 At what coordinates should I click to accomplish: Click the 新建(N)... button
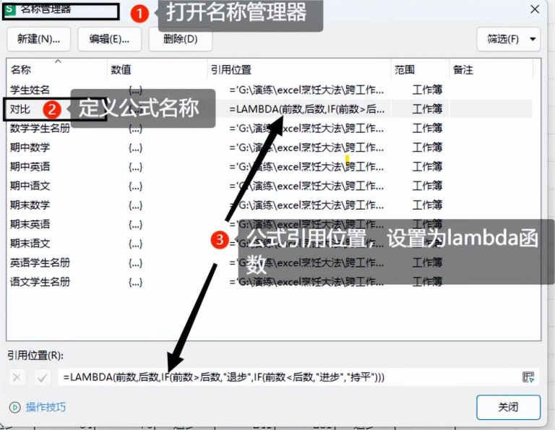[38, 39]
